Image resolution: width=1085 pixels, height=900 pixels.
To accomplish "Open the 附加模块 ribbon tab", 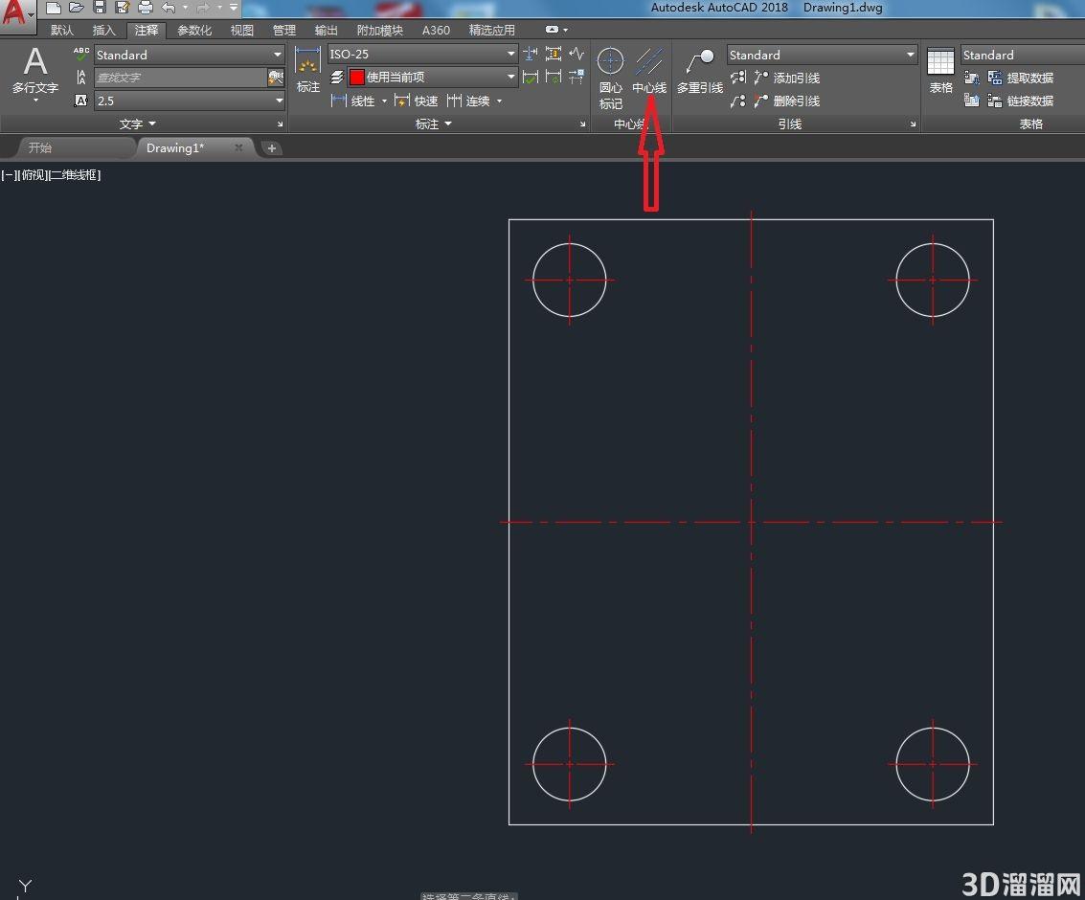I will [x=380, y=30].
